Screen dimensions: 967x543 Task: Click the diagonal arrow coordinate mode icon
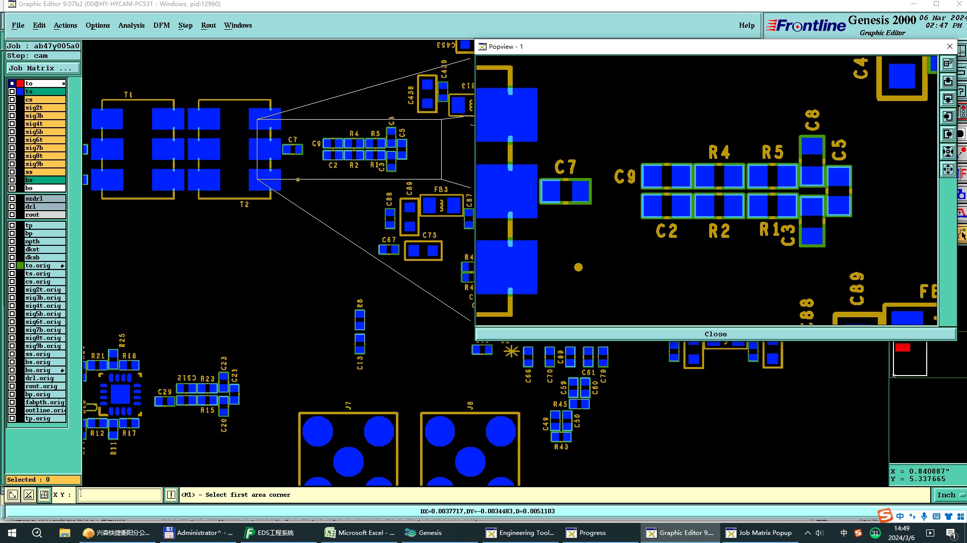click(13, 495)
